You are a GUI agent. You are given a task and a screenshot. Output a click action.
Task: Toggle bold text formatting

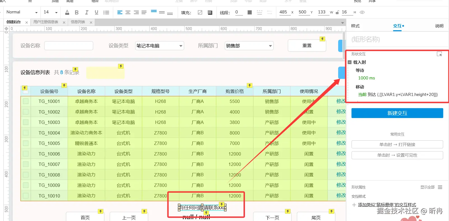tap(77, 12)
